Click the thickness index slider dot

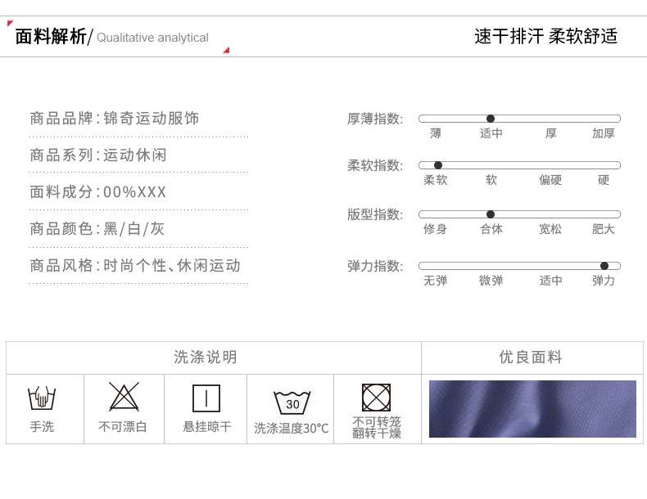click(491, 119)
